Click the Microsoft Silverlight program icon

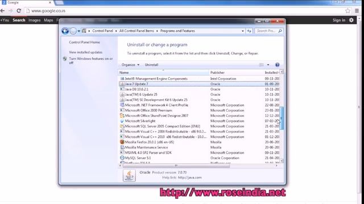(x=122, y=121)
